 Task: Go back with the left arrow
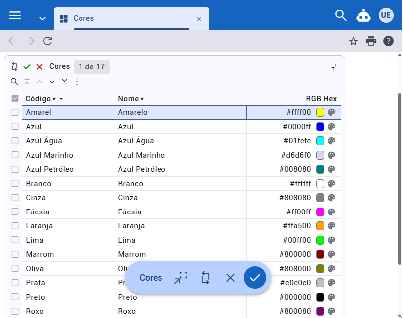click(12, 41)
